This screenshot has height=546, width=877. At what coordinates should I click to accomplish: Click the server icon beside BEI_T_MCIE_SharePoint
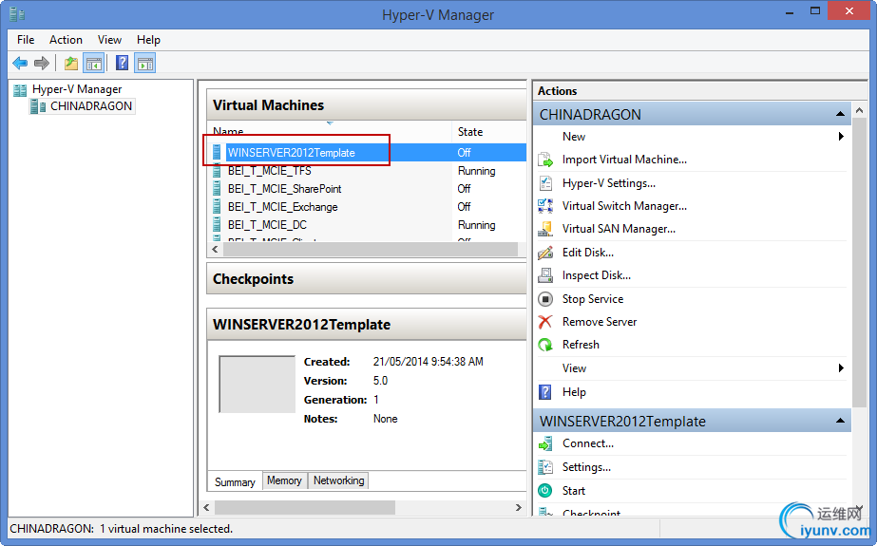[217, 189]
